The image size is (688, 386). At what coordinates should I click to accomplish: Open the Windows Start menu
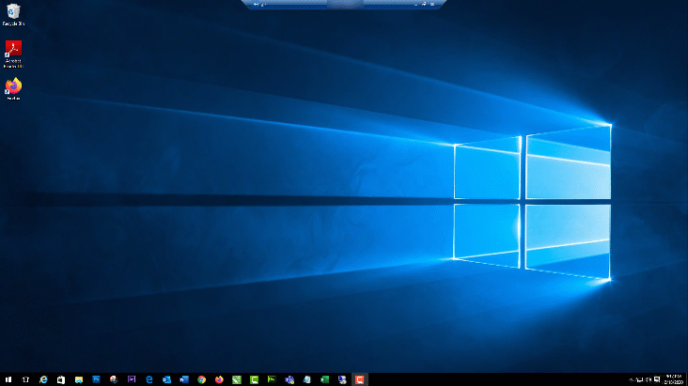click(x=8, y=379)
